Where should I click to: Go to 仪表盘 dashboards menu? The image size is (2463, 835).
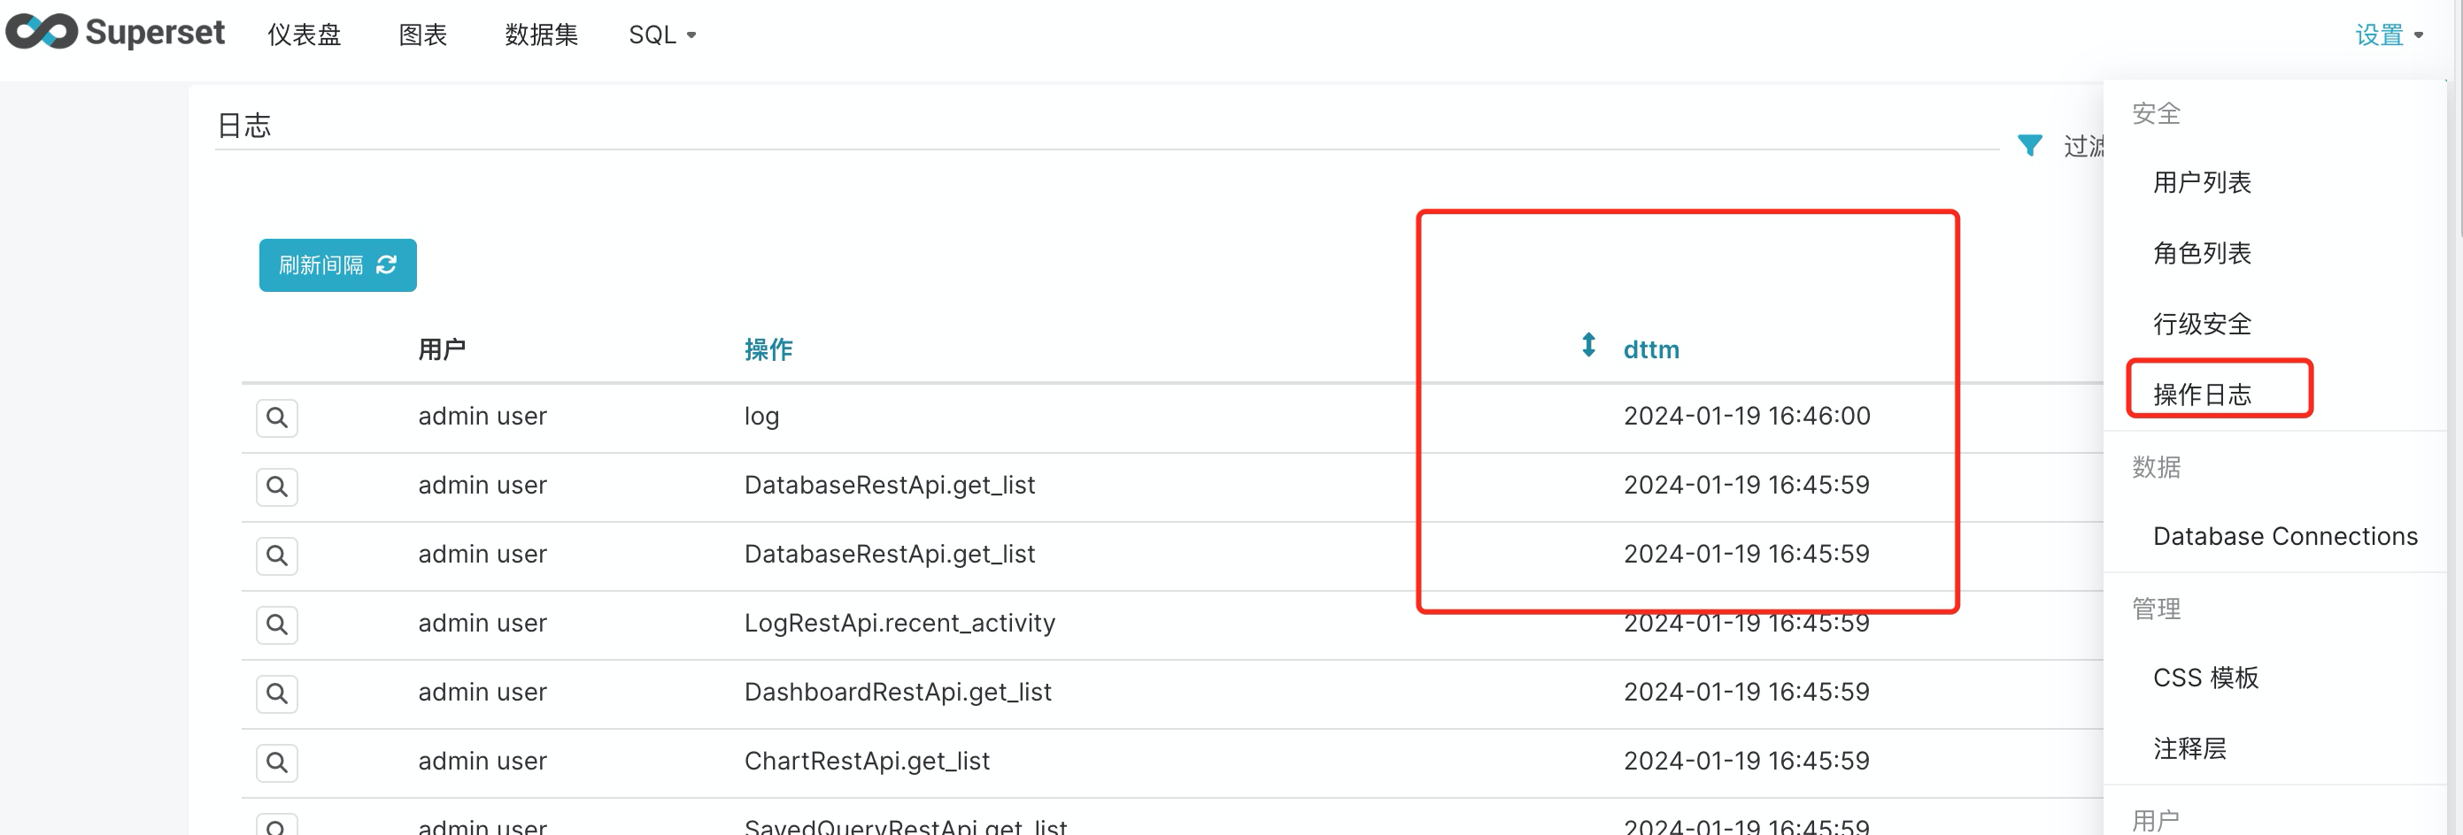[304, 35]
